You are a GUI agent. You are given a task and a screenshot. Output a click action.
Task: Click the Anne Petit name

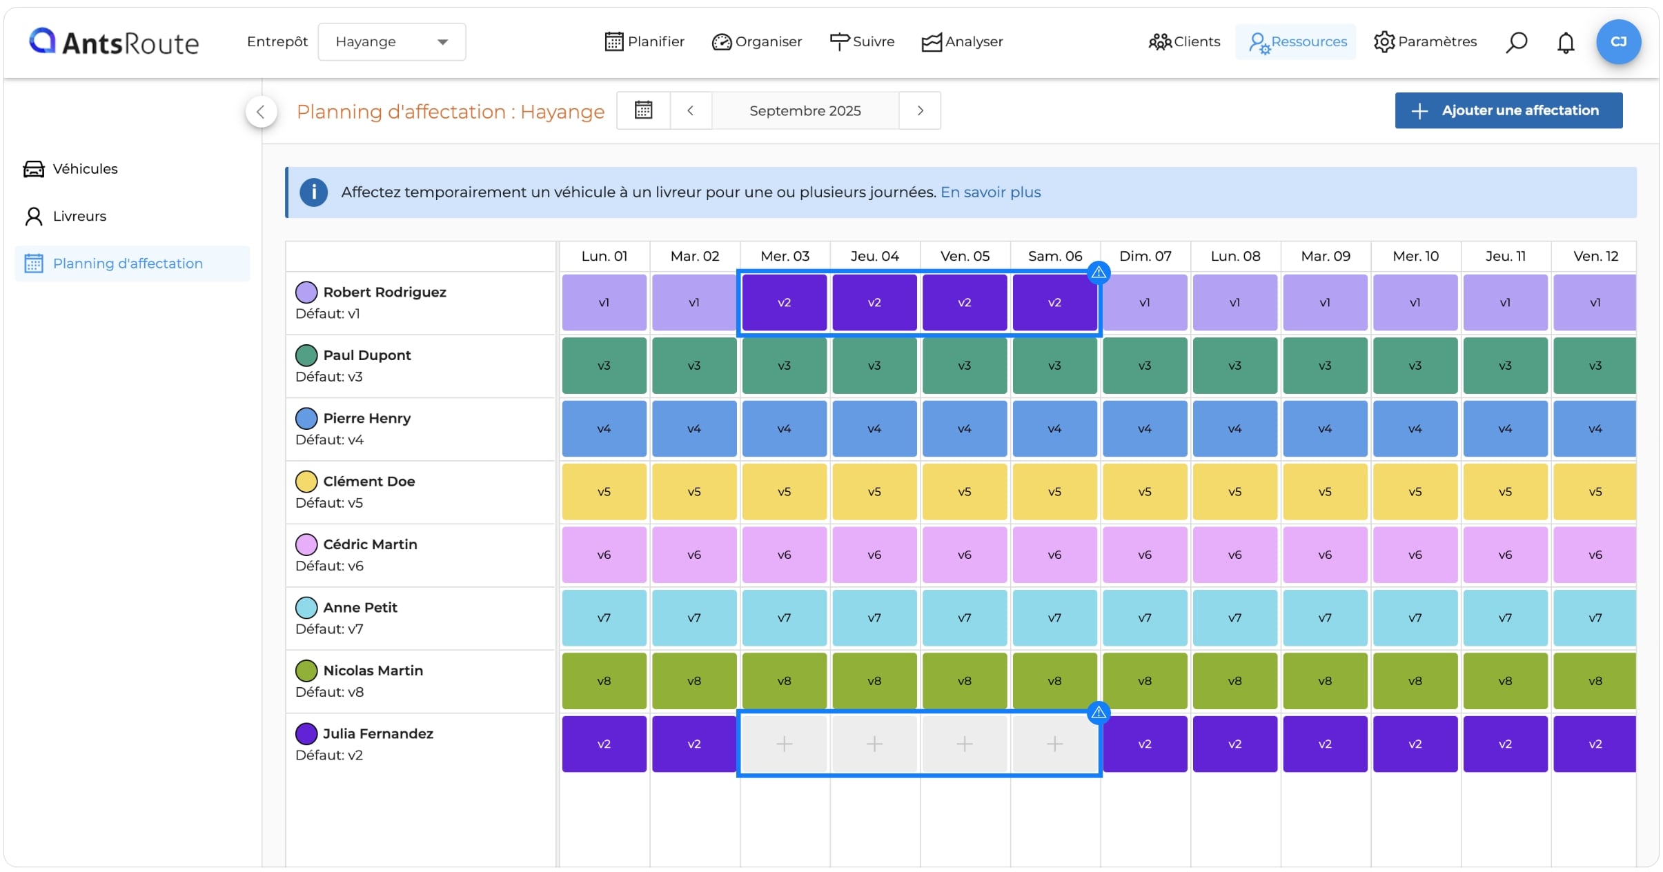point(360,608)
